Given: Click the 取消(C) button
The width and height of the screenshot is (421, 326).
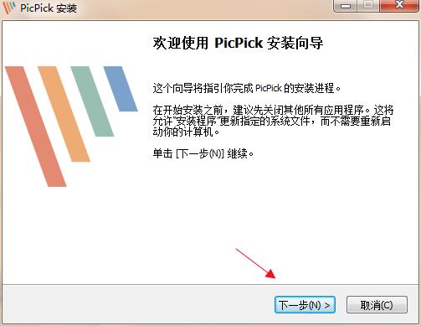Looking at the screenshot, I should (377, 305).
